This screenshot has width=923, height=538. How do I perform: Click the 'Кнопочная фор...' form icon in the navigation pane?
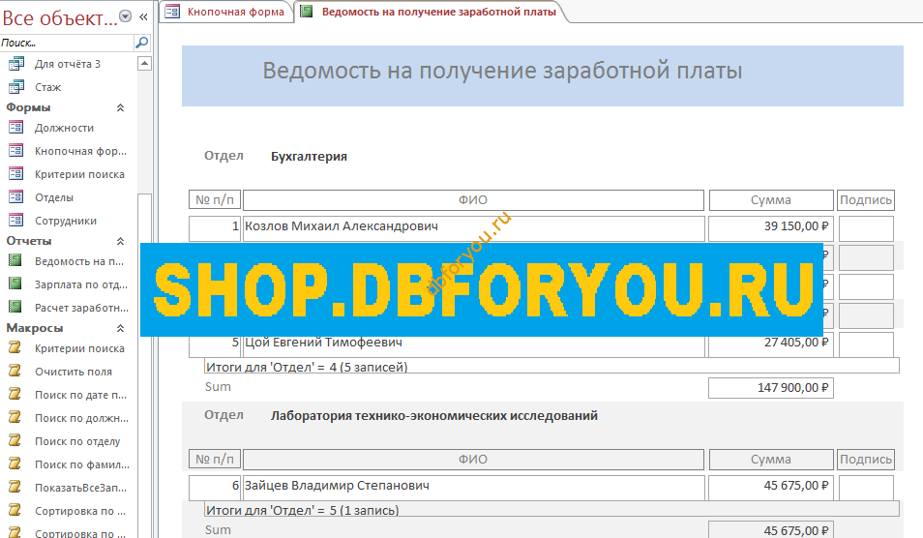(15, 151)
